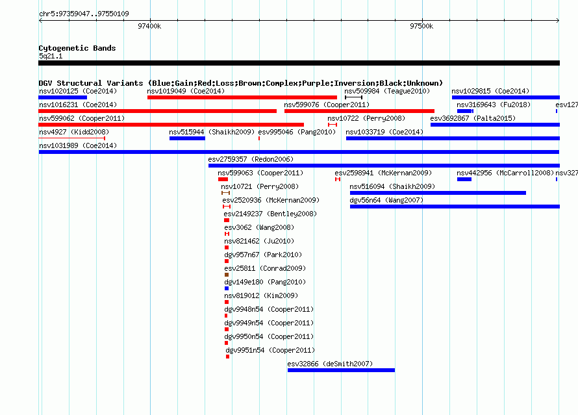Select the nsv1031989 (Coe2014) label

coord(78,145)
